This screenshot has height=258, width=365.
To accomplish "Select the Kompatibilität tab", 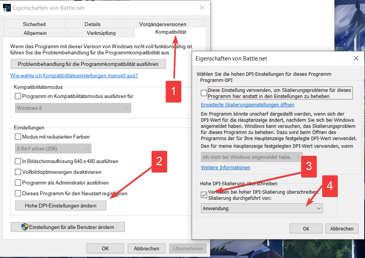I will point(170,32).
